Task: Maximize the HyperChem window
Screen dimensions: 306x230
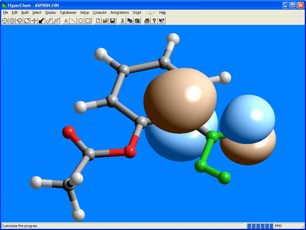Action: [293, 5]
